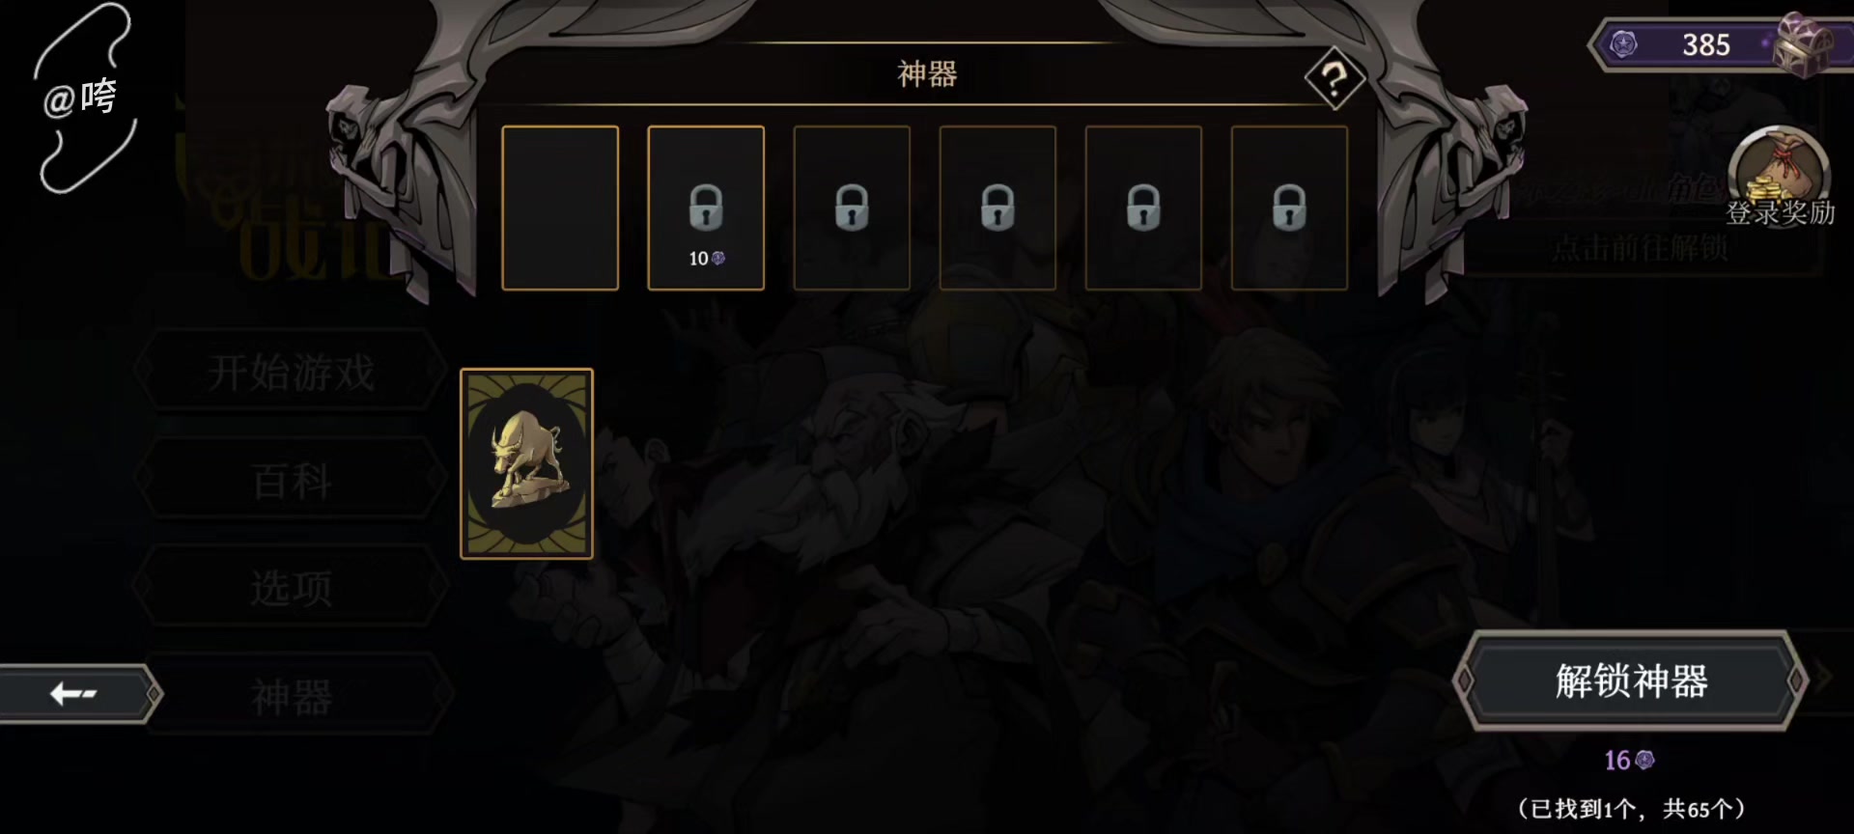
Task: Open the question mark help icon
Action: click(x=1334, y=78)
